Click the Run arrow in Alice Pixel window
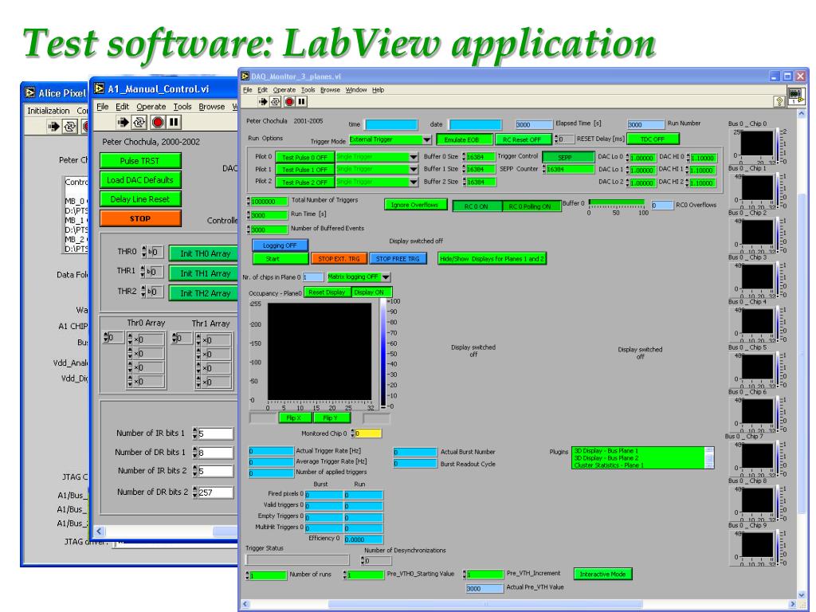This screenshot has width=816, height=612. click(53, 127)
